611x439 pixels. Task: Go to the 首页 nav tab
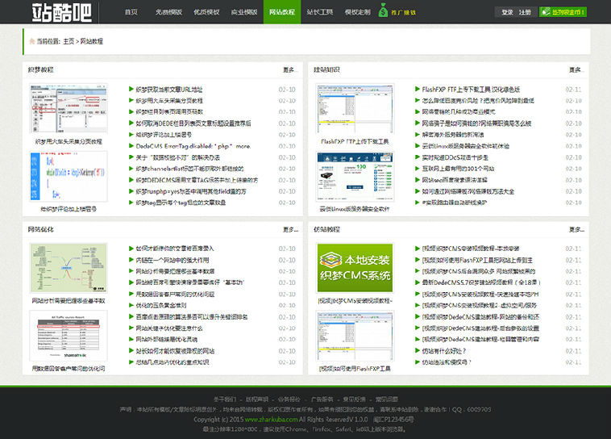coord(131,12)
